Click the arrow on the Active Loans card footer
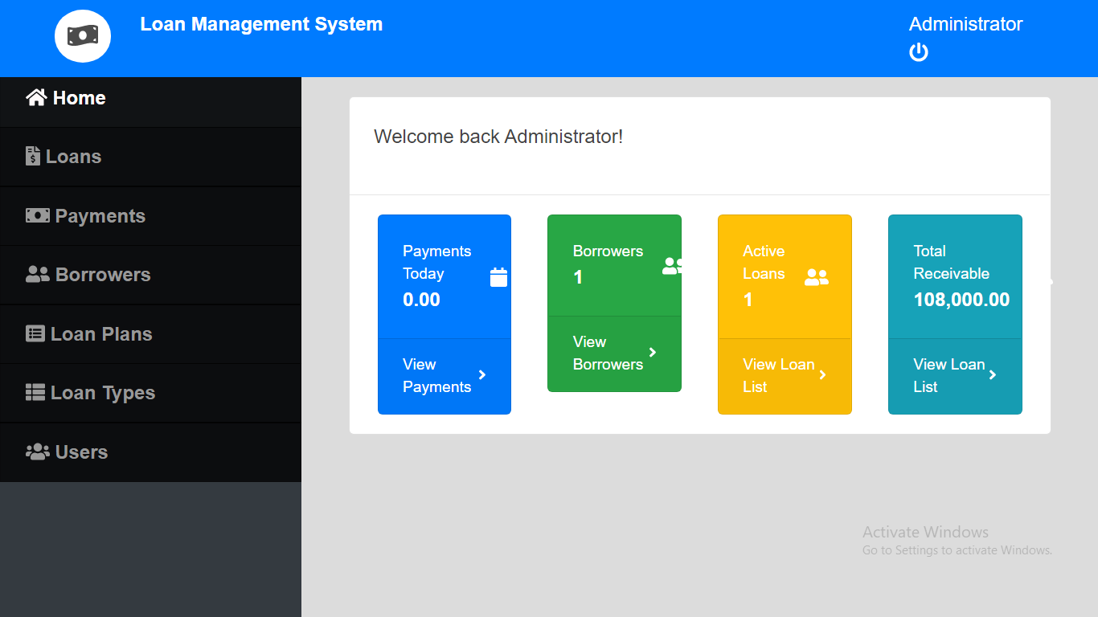This screenshot has width=1098, height=617. (822, 375)
